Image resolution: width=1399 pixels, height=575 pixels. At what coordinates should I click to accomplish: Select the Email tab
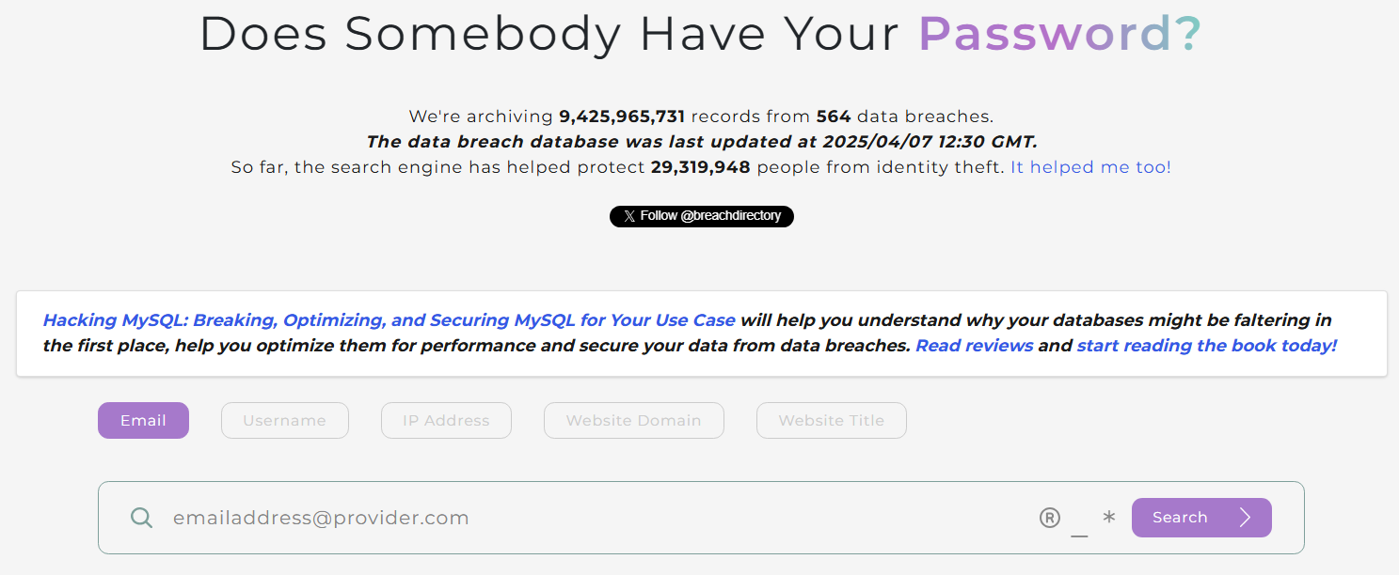click(143, 420)
